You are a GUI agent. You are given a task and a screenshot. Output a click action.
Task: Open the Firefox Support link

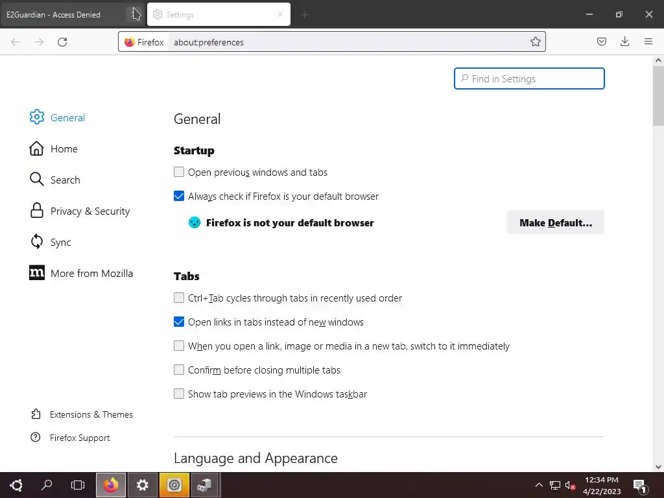tap(80, 438)
